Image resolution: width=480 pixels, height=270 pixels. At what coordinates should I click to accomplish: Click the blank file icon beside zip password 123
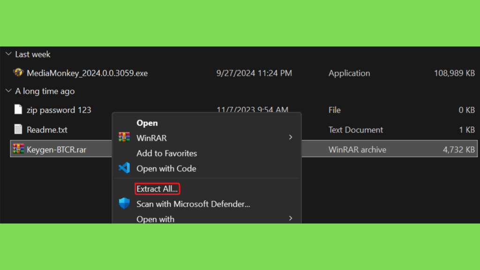point(18,109)
